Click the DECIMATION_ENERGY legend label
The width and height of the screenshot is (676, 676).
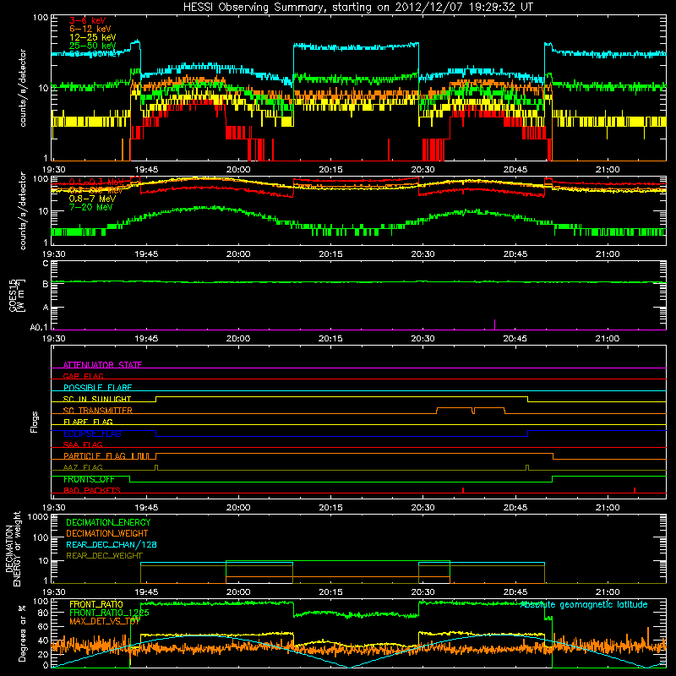coord(108,522)
